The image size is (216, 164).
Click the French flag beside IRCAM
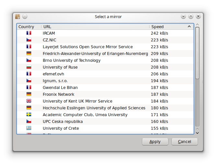[x=29, y=33]
